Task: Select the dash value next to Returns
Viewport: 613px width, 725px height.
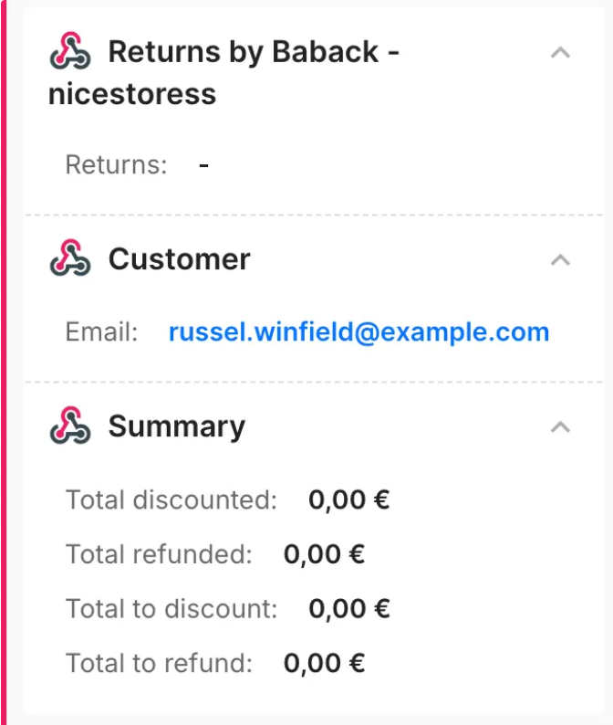Action: tap(204, 165)
